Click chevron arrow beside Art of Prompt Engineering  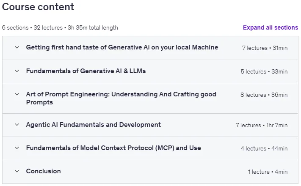17,94
